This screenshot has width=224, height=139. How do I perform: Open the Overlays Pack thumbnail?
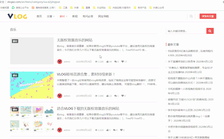point(32,85)
